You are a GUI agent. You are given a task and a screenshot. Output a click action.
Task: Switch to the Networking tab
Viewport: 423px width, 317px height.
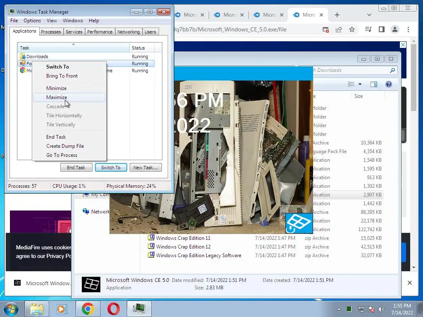click(x=128, y=32)
